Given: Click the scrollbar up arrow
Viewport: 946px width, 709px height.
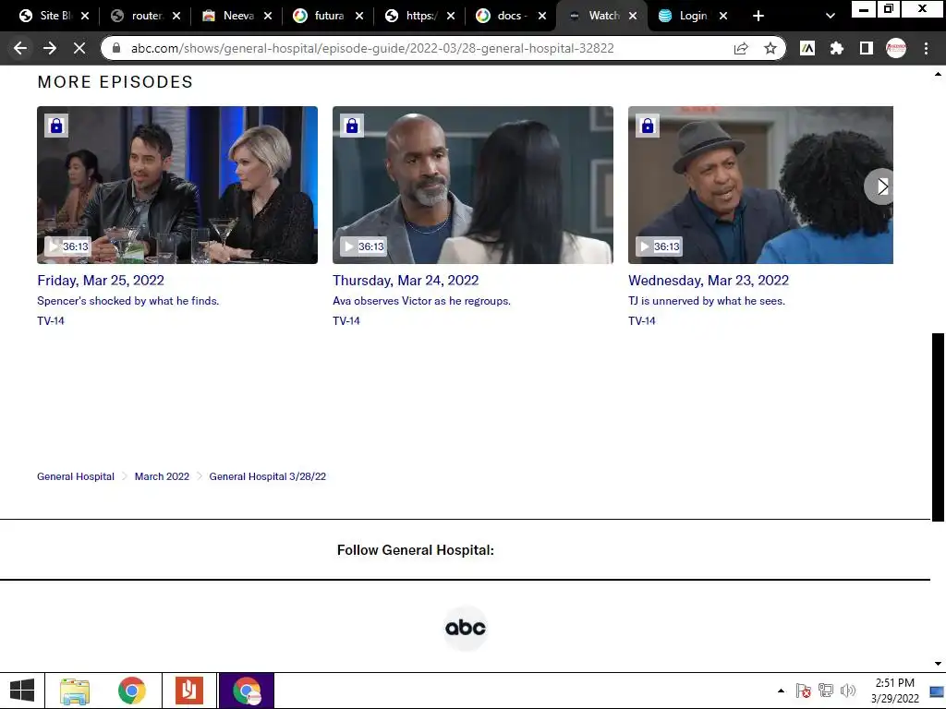Looking at the screenshot, I should click(939, 74).
